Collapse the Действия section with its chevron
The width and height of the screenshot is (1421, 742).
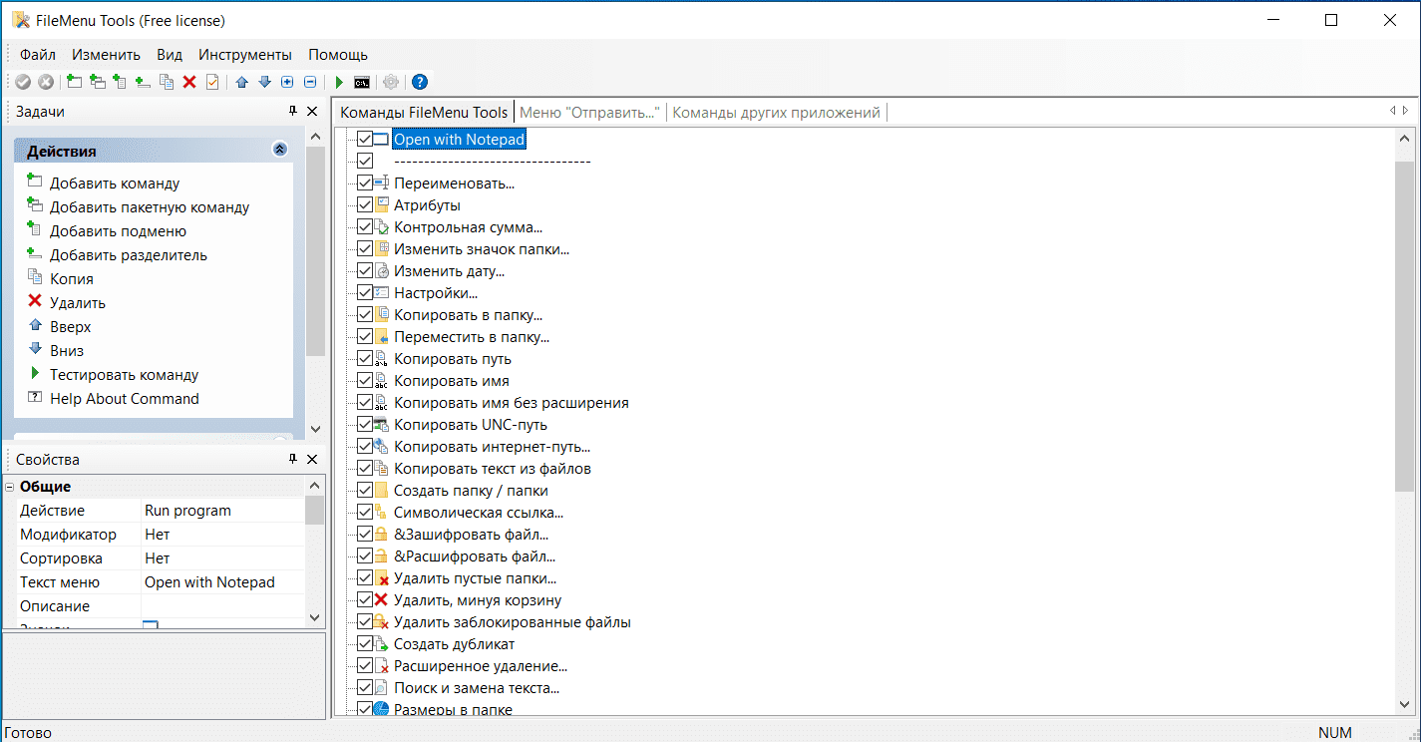[x=279, y=151]
